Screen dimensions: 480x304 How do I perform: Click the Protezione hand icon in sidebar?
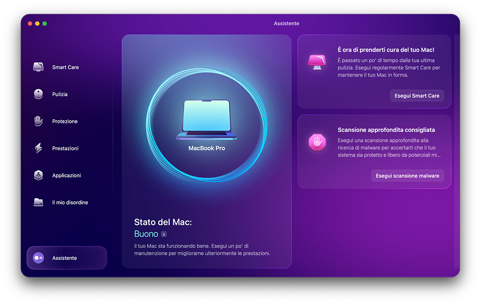(38, 121)
